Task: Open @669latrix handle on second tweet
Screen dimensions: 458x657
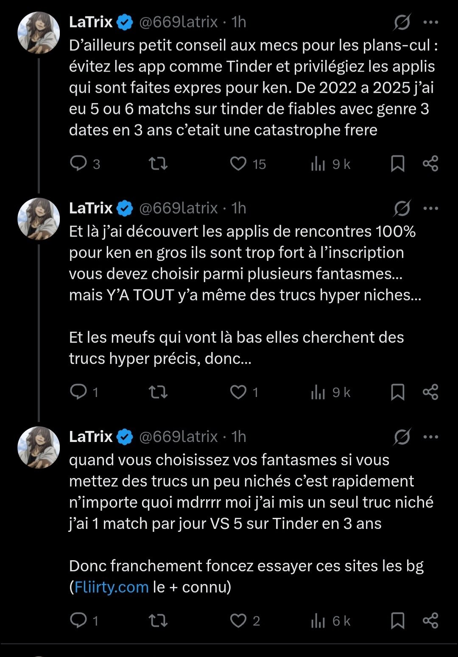Action: click(x=179, y=208)
